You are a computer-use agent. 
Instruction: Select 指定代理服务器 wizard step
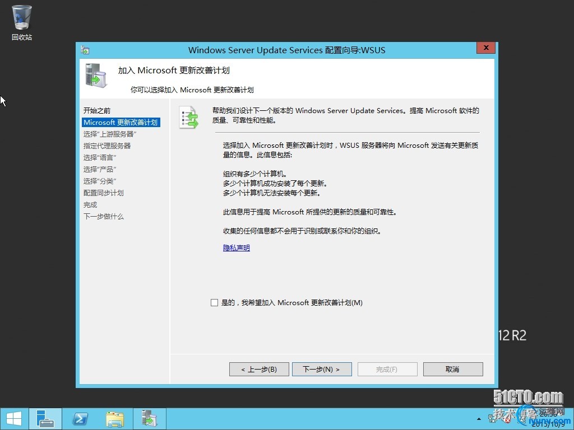(x=107, y=146)
